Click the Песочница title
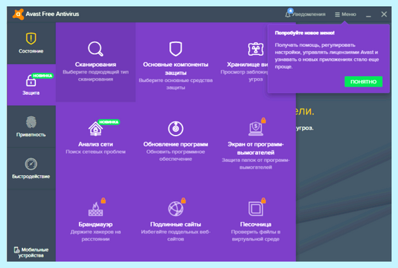This screenshot has height=268, width=398. 255,224
